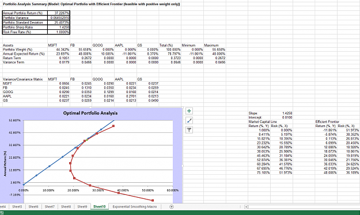
Task: Select the Efficient Frontier heading cell
Action: 327,122
